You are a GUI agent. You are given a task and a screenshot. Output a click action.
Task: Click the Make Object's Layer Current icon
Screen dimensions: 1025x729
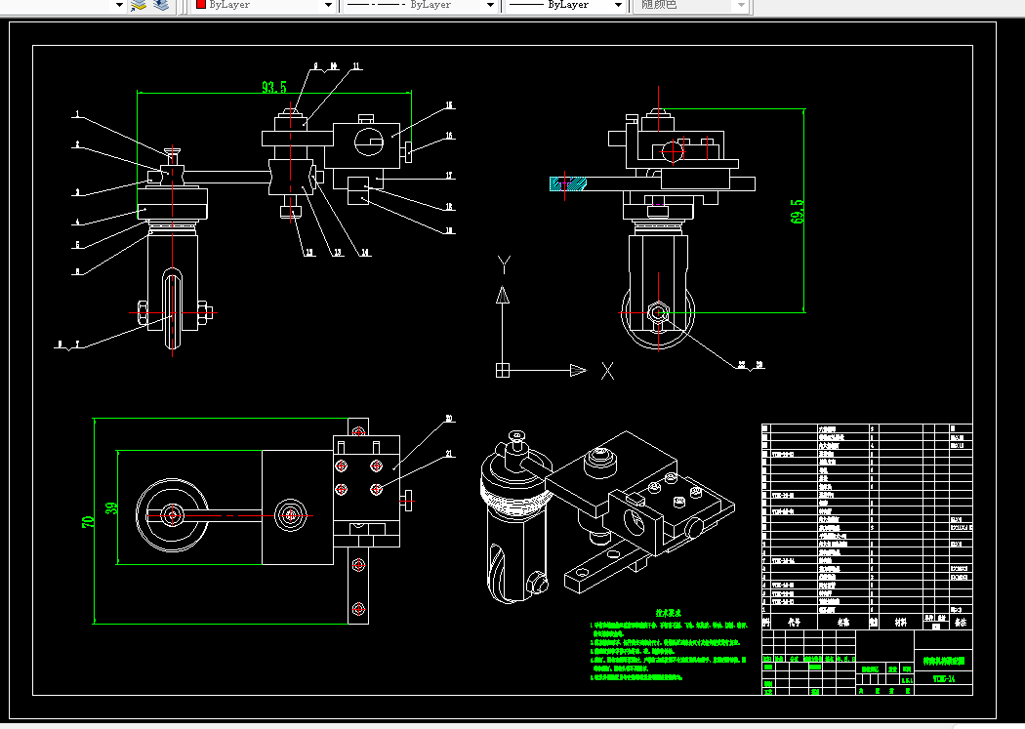coord(138,5)
